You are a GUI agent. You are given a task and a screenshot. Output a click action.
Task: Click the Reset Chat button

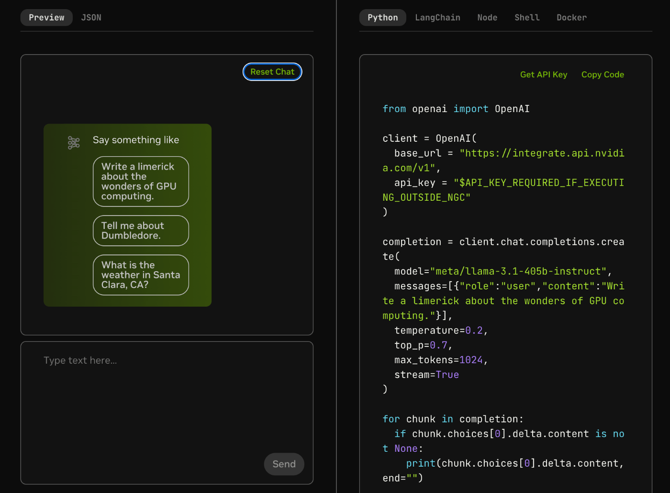(x=272, y=72)
